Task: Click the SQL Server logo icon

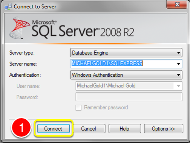Action: pos(20,28)
